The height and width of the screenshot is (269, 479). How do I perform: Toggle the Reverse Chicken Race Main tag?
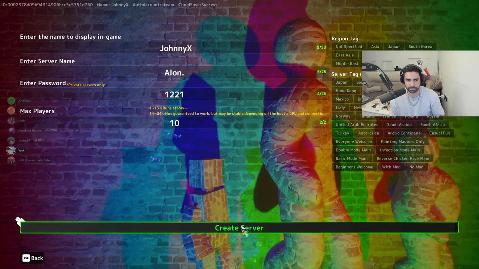[x=403, y=158]
